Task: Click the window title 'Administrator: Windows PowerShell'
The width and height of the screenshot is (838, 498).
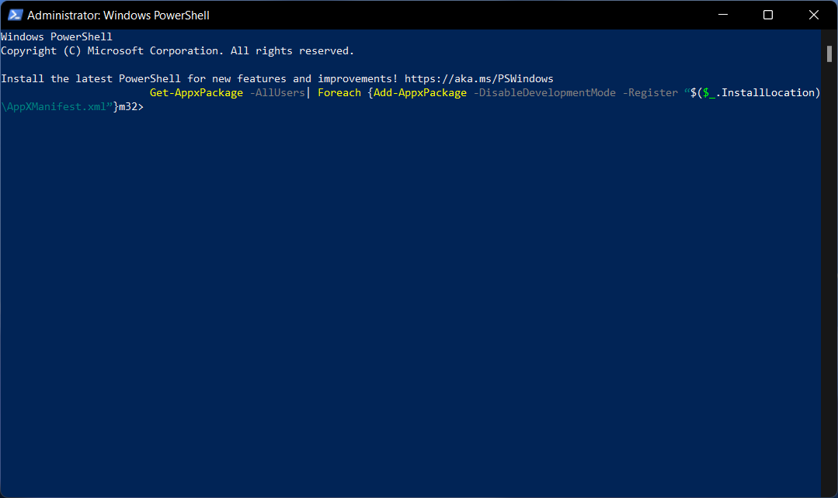Action: click(118, 16)
